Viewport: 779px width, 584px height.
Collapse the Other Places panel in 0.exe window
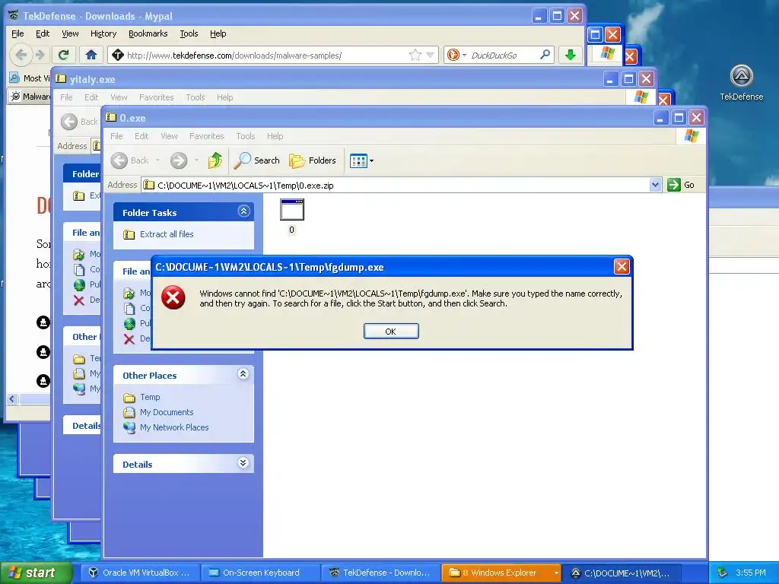[x=243, y=374]
